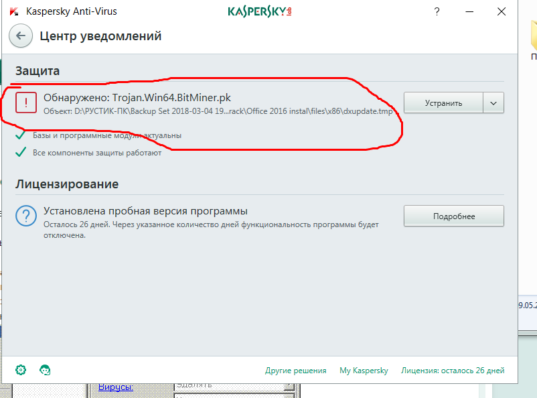Click Установлена пробная версия программы text
The height and width of the screenshot is (398, 537).
pyautogui.click(x=145, y=211)
